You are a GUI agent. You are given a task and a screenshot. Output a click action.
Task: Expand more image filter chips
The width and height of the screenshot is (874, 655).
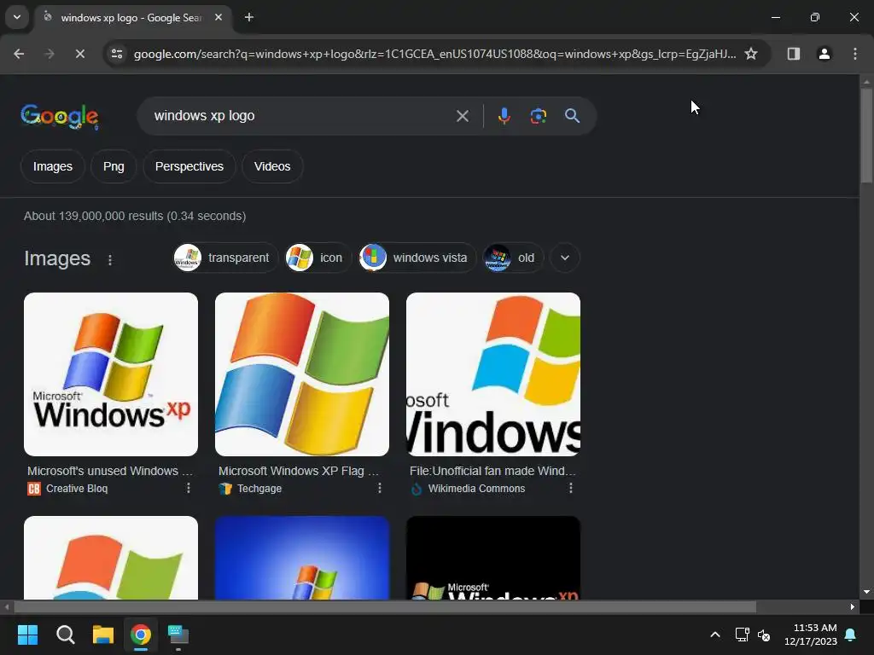pos(565,258)
